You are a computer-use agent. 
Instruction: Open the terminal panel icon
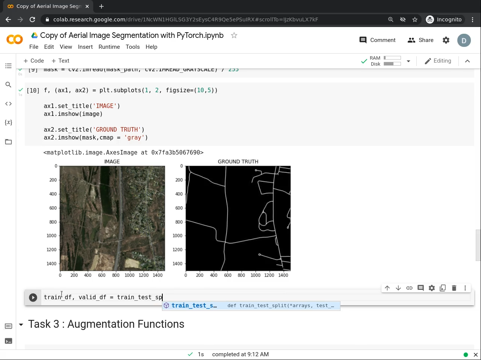point(8,341)
